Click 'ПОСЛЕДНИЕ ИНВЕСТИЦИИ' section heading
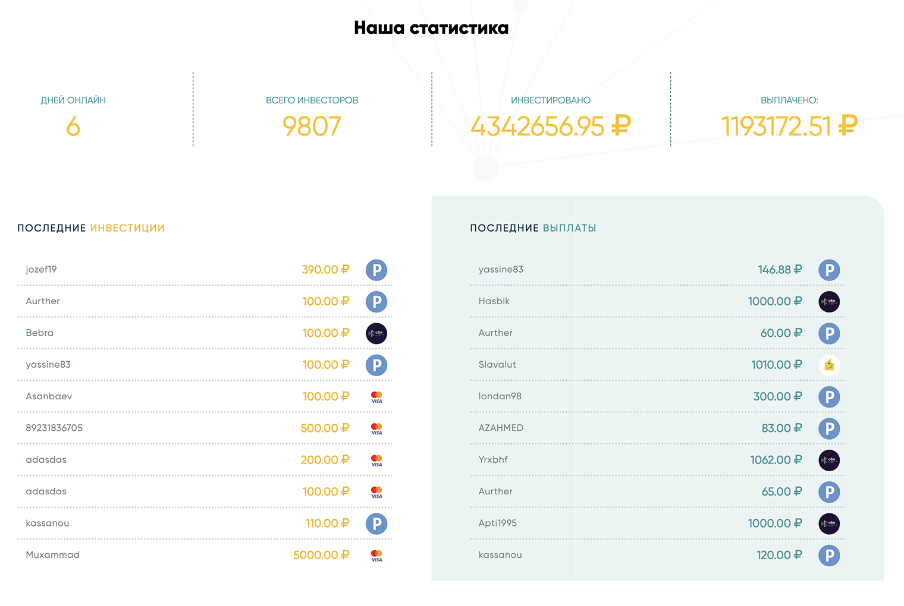Screen dimensions: 904x606 [x=91, y=228]
